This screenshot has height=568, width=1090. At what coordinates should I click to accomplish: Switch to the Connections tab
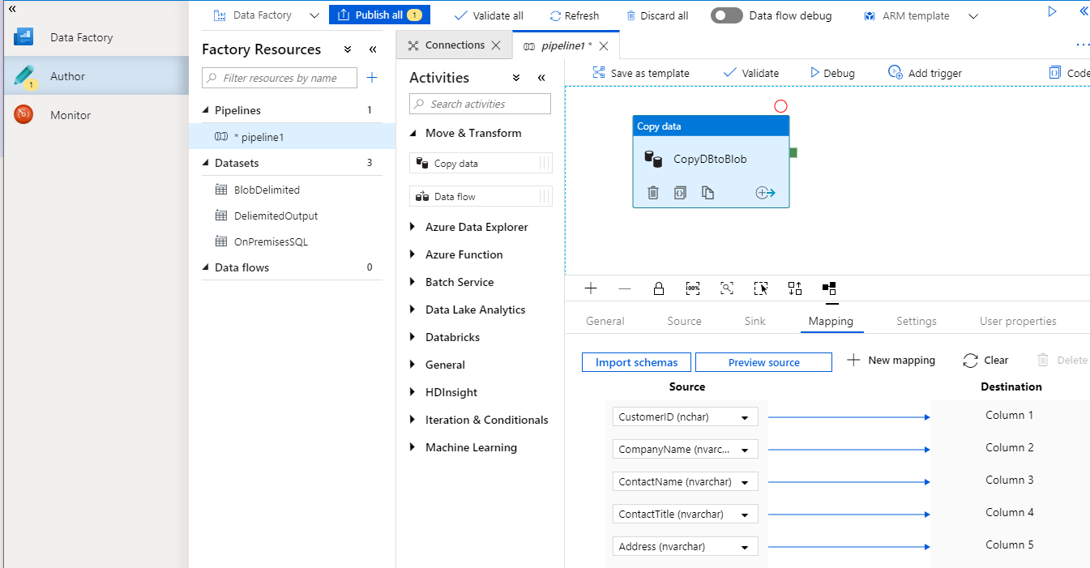(x=454, y=45)
